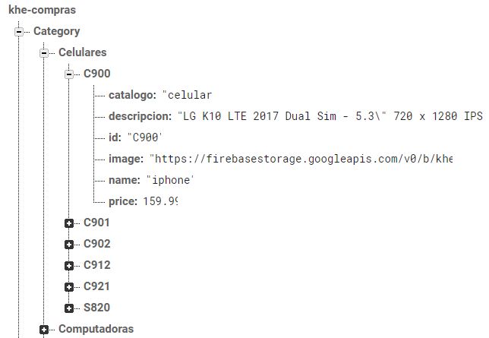This screenshot has width=489, height=338.
Task: Expand the C912 node
Action: [x=69, y=266]
